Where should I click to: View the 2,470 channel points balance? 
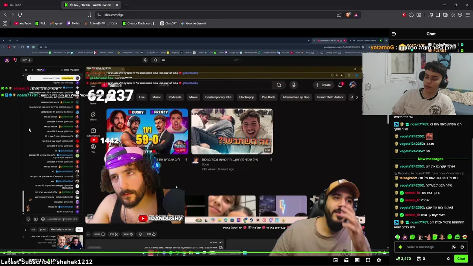403,259
